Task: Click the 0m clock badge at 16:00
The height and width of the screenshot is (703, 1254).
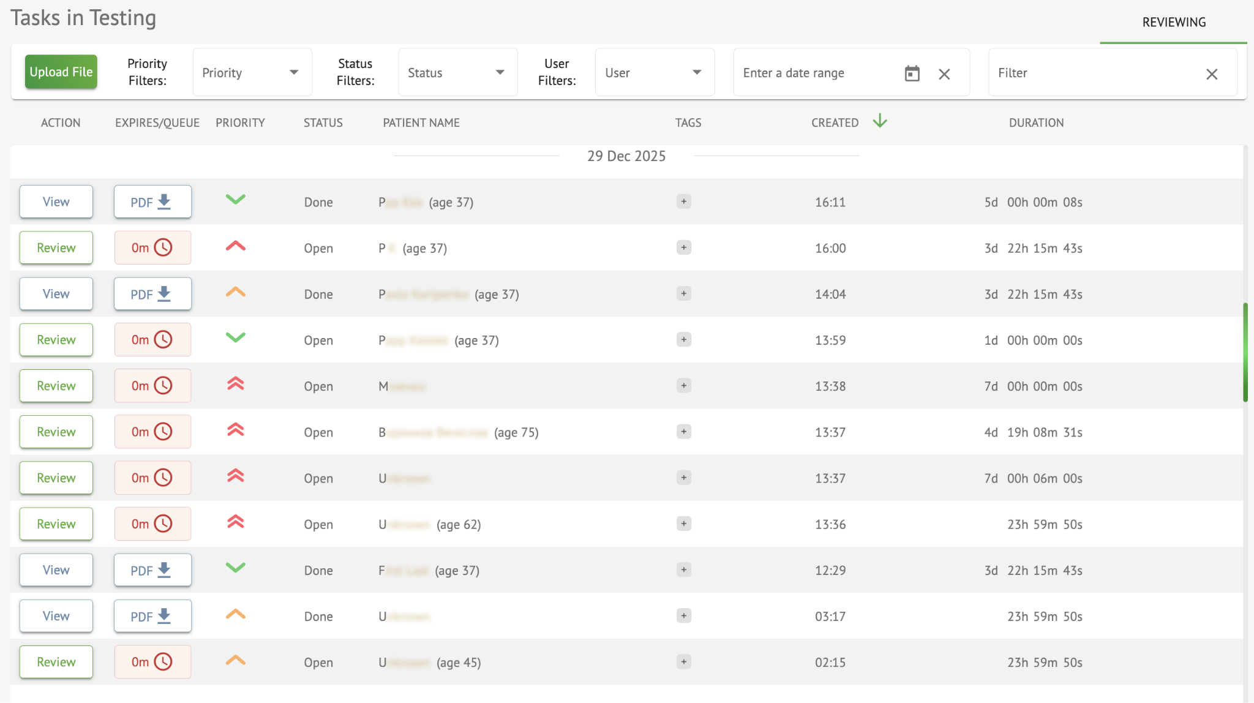Action: pyautogui.click(x=152, y=248)
